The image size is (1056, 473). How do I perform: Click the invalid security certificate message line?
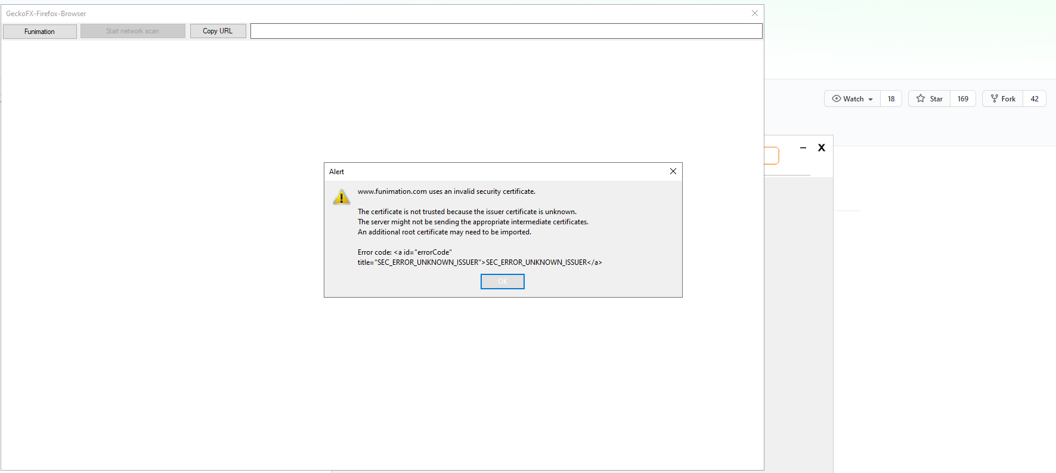tap(447, 191)
